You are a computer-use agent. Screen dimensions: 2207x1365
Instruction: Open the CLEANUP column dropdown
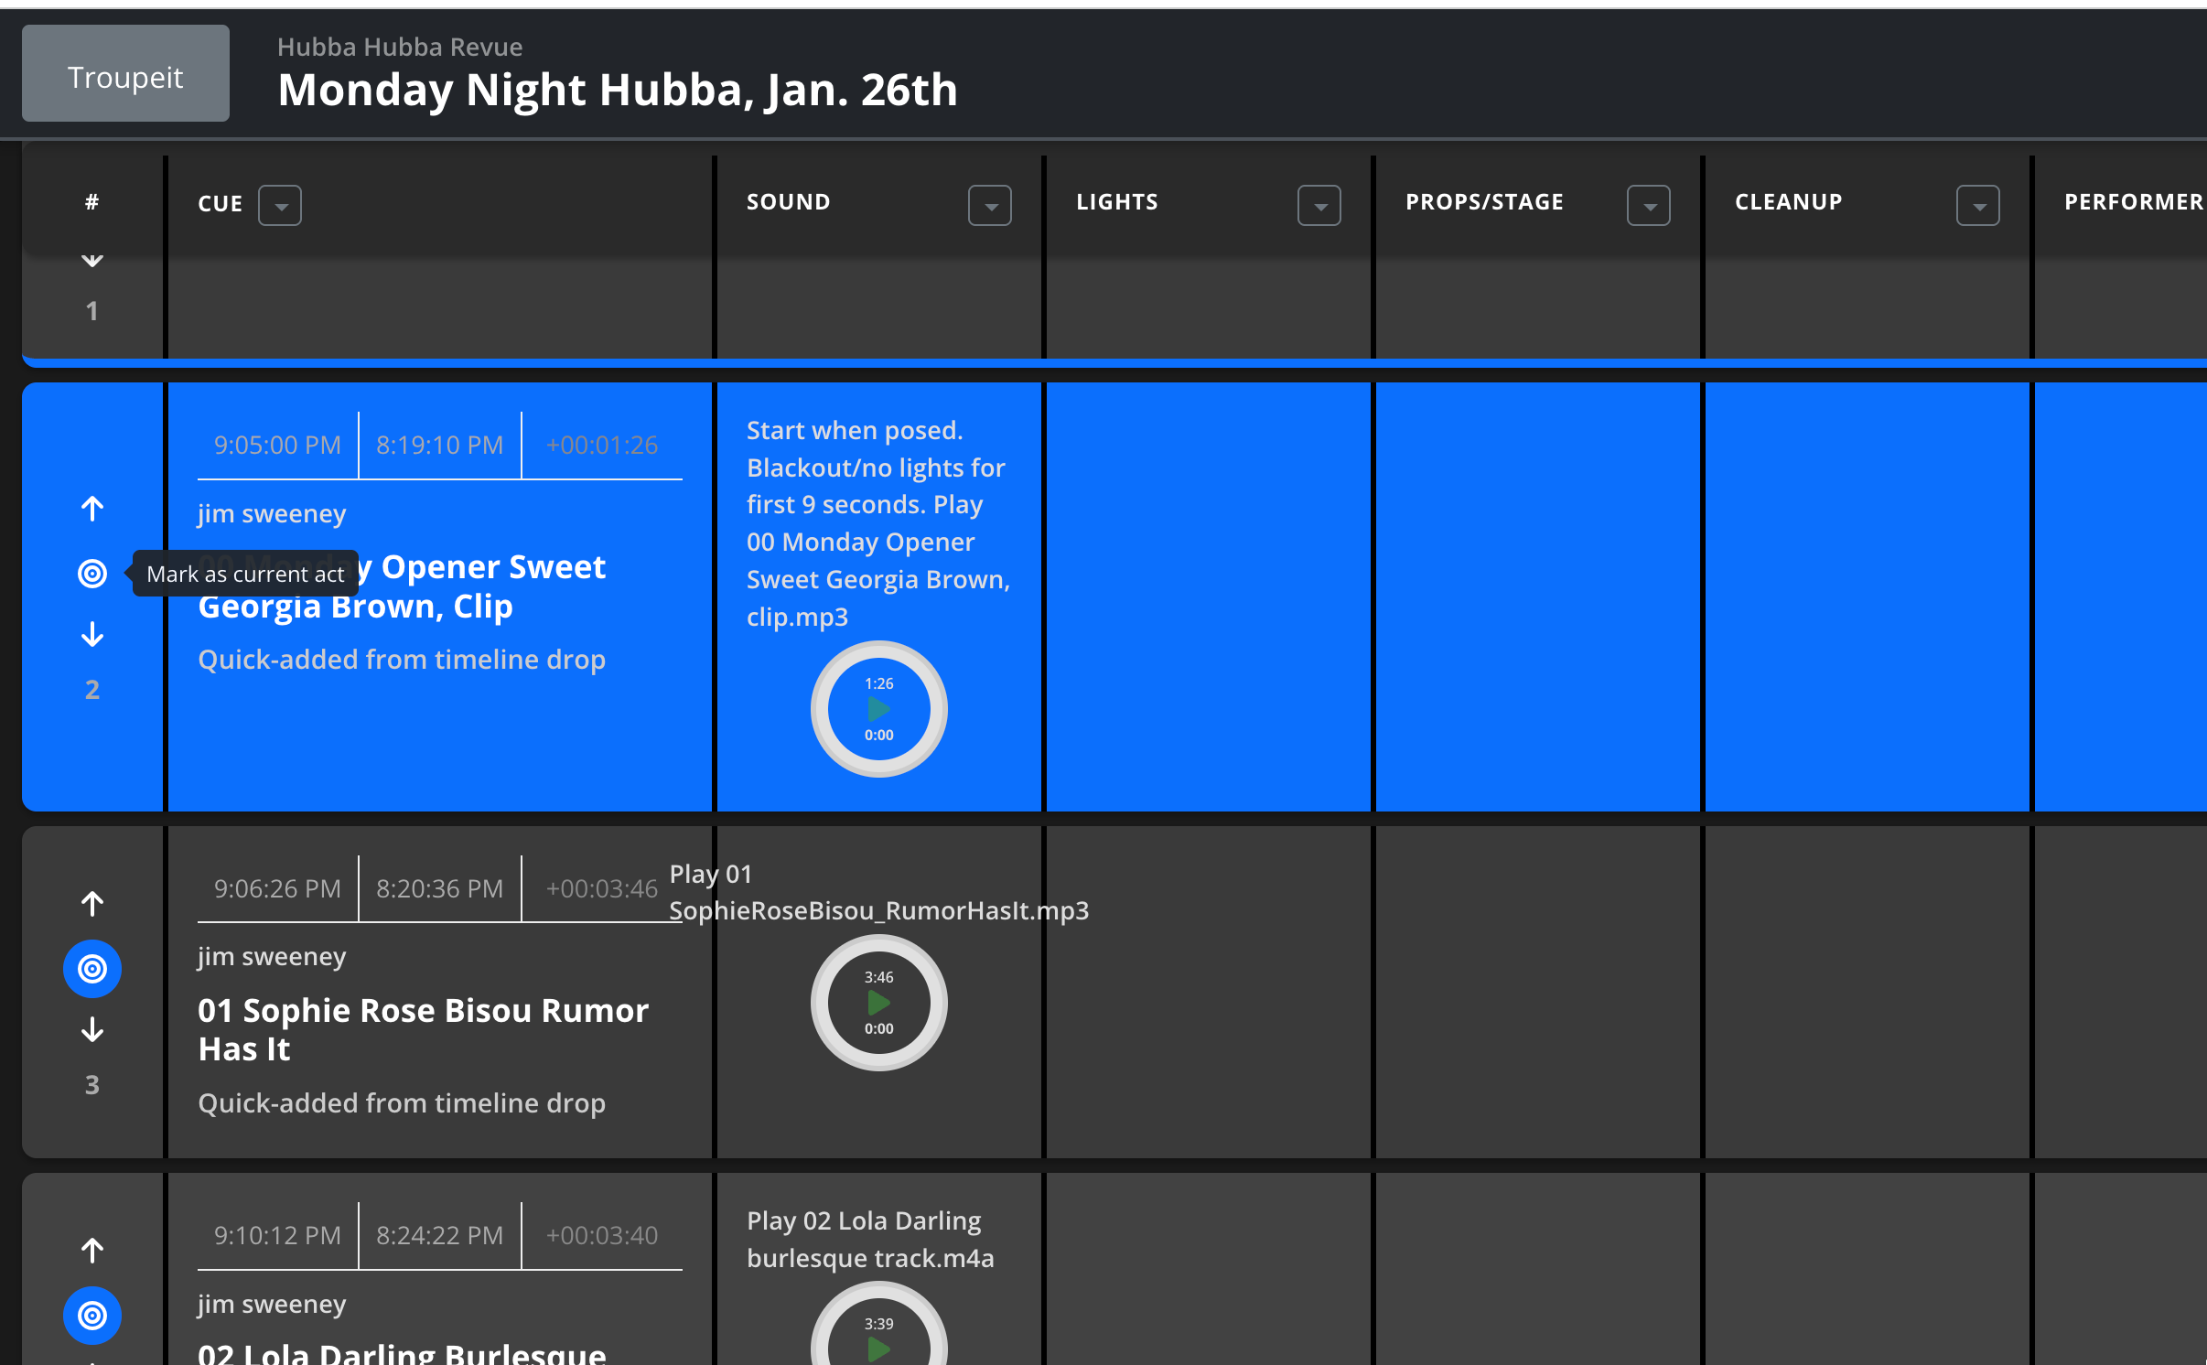(x=1977, y=206)
